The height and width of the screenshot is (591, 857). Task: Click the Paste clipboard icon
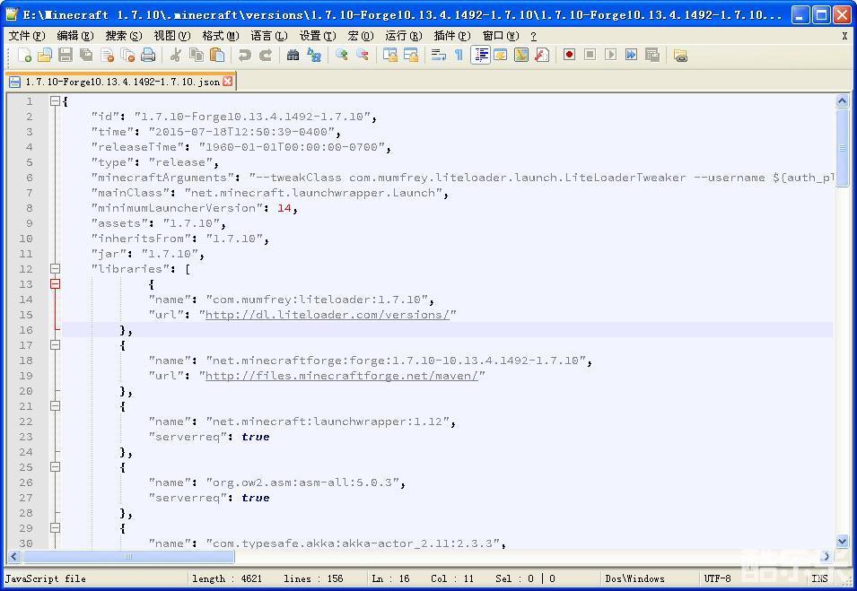[217, 56]
